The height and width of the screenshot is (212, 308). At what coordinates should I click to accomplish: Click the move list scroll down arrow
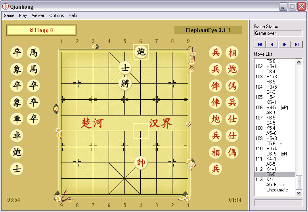click(x=299, y=193)
